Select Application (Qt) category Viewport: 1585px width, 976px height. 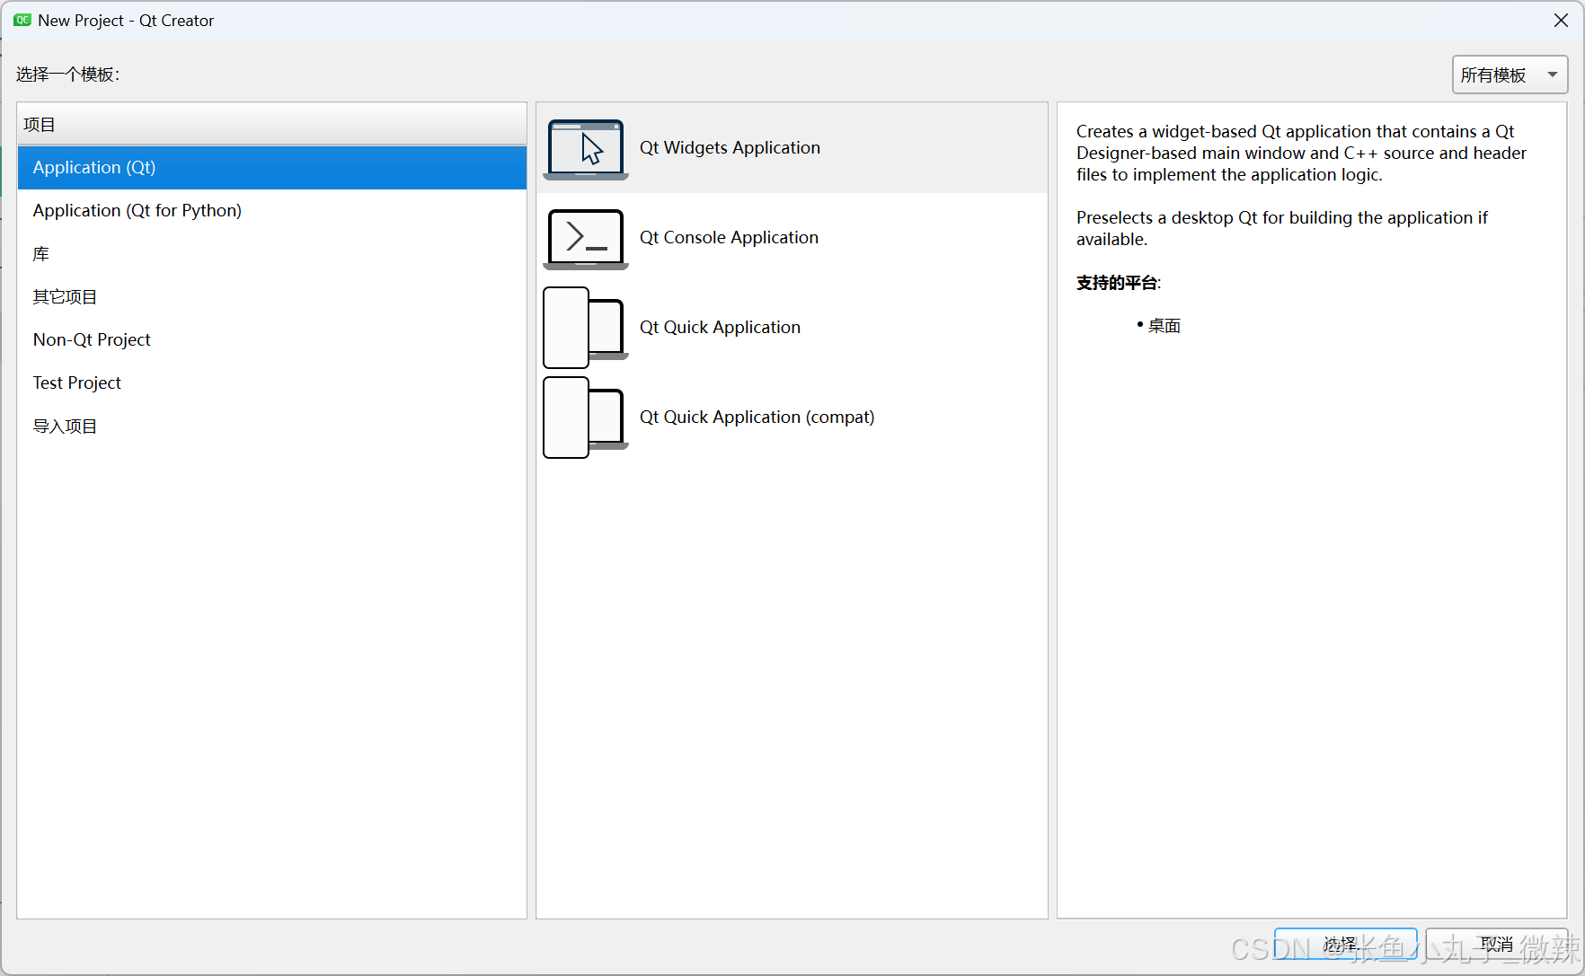271,168
